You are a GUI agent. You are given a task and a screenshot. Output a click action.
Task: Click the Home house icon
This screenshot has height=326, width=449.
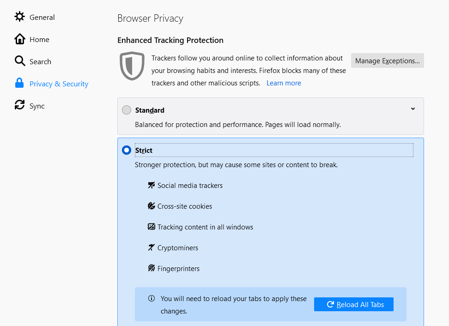point(19,39)
